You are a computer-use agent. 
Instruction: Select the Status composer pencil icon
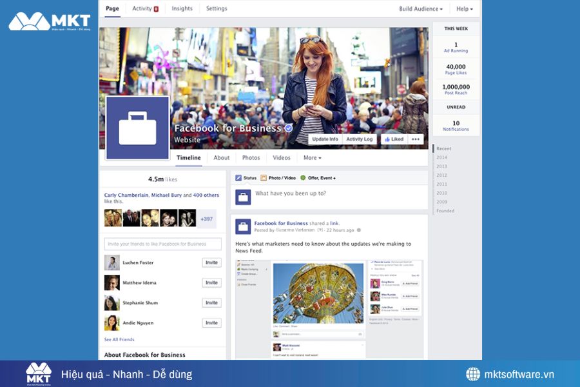(238, 178)
